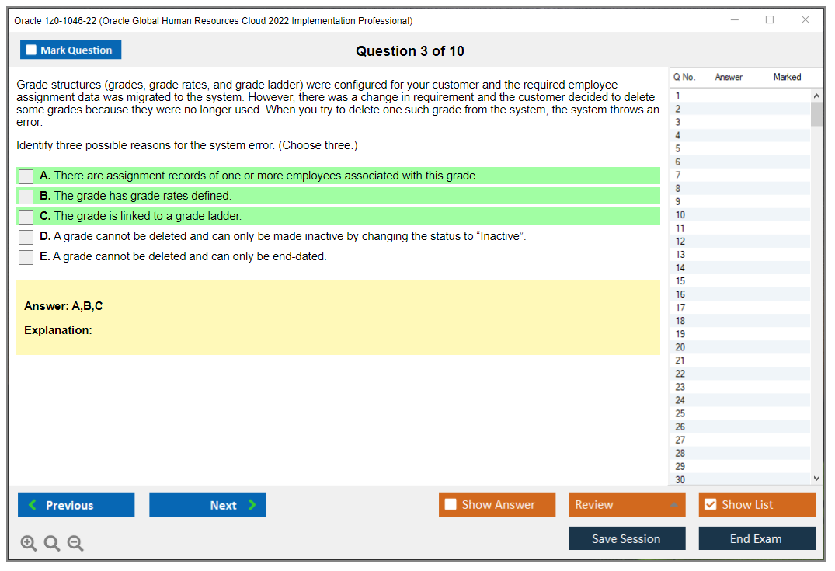Viewport: 835px width, 571px height.
Task: Click the Save Session button
Action: (x=627, y=538)
